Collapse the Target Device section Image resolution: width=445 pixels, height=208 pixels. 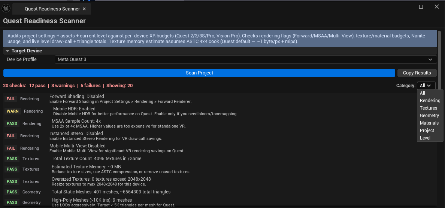tap(7, 51)
